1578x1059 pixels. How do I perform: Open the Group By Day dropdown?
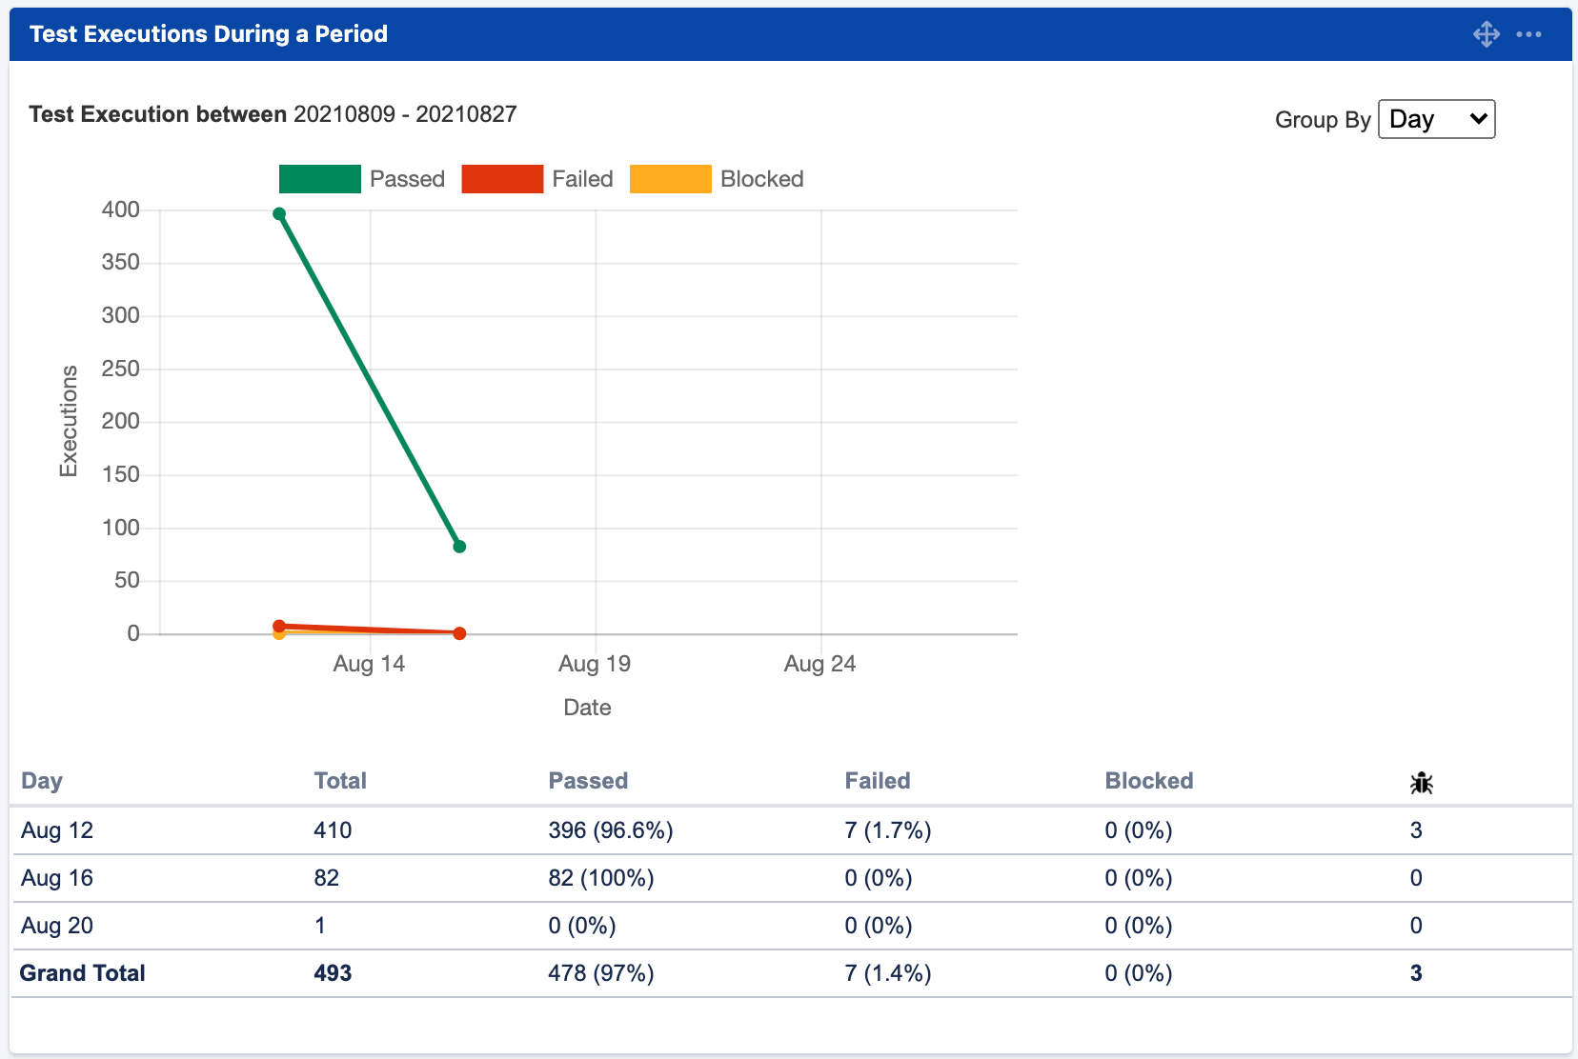(x=1436, y=119)
